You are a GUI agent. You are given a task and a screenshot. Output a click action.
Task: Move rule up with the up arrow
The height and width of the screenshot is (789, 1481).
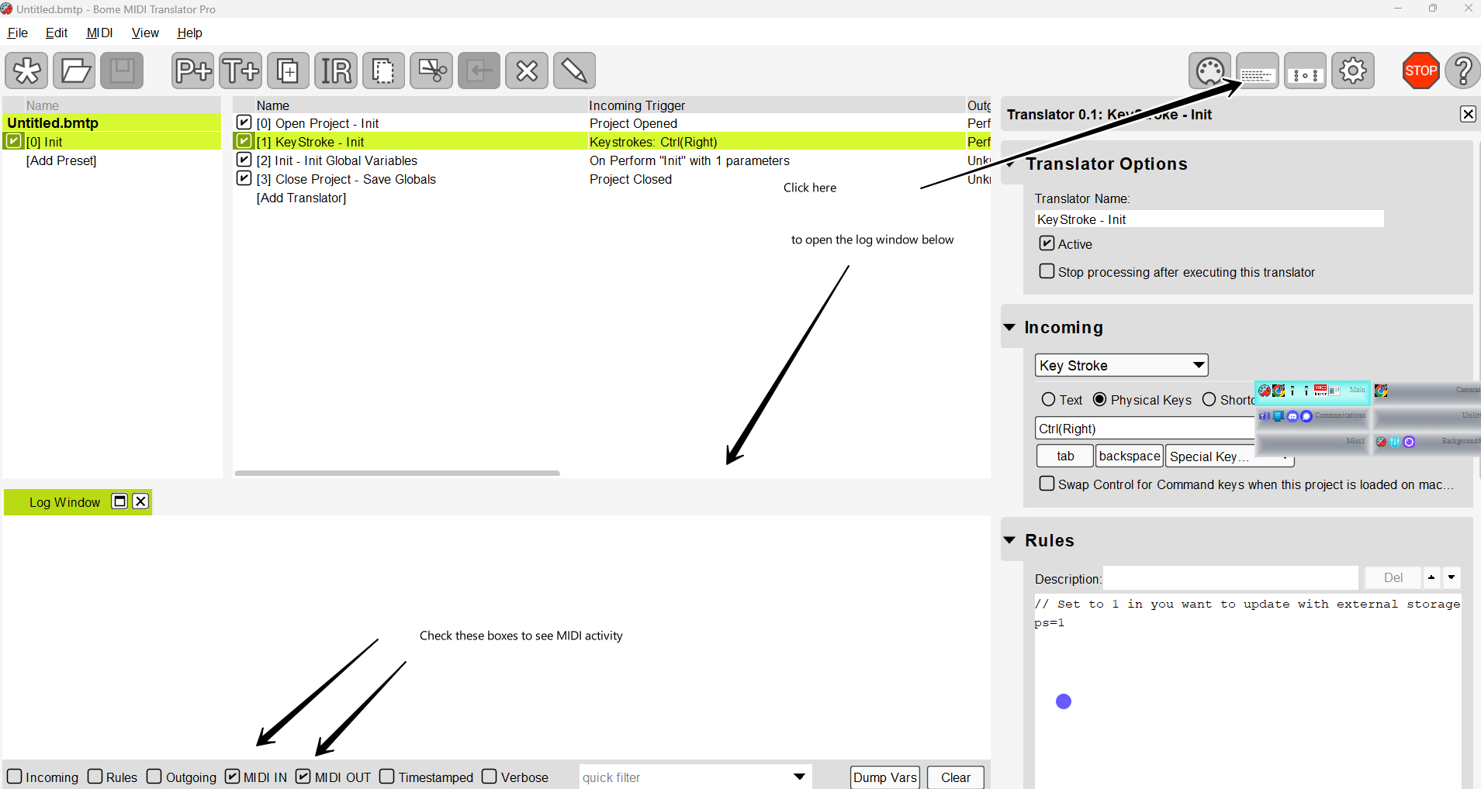point(1431,577)
